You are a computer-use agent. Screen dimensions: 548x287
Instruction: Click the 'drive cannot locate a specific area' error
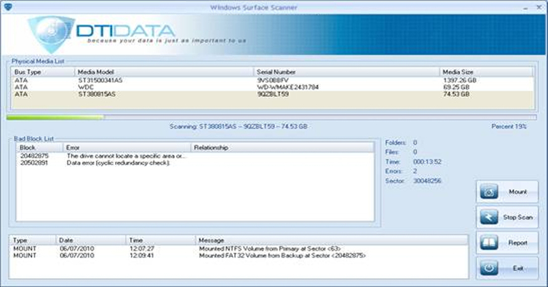127,156
